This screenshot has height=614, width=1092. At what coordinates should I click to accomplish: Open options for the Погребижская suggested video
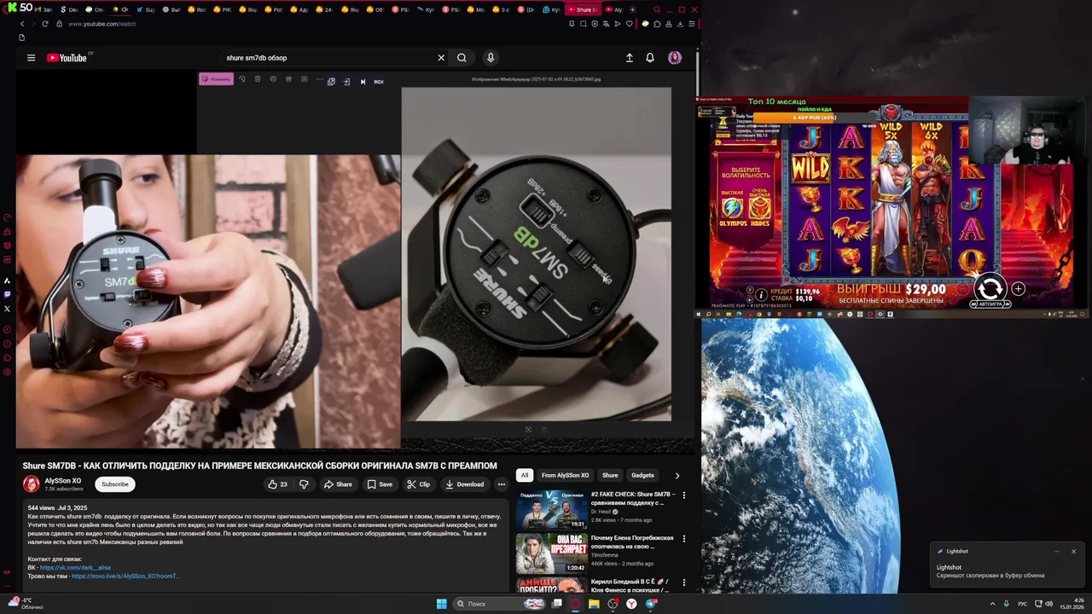point(683,540)
